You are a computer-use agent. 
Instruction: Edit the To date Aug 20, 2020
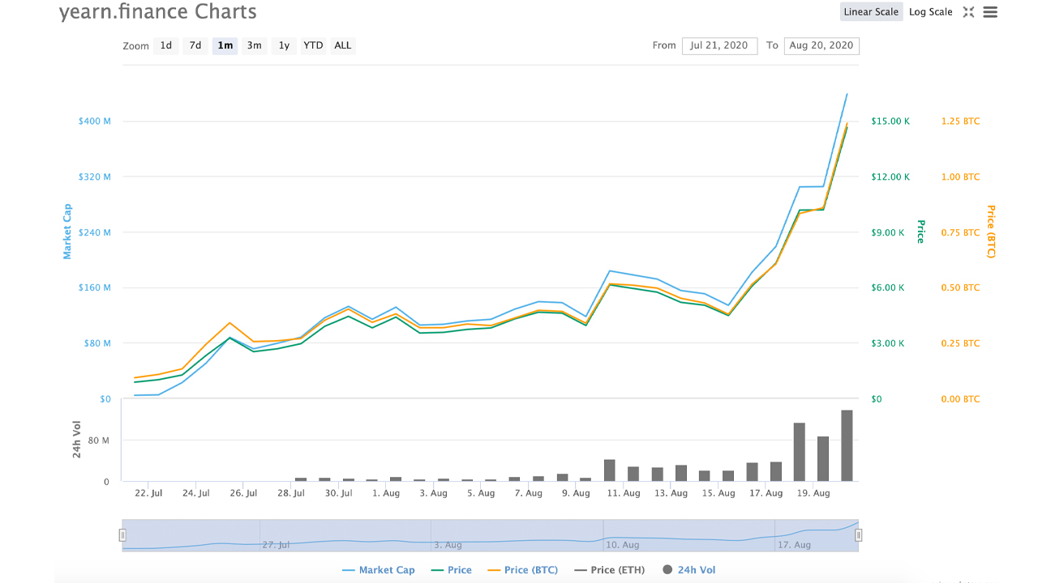(821, 45)
